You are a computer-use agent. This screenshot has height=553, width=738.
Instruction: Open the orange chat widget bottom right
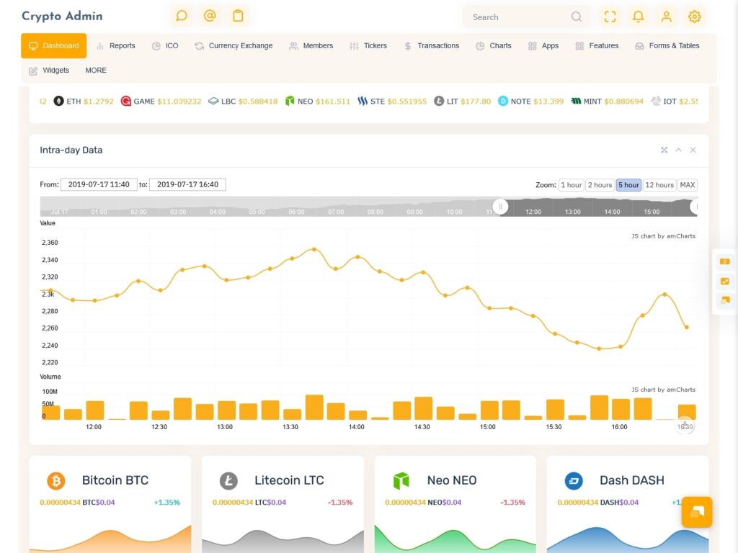tap(696, 511)
